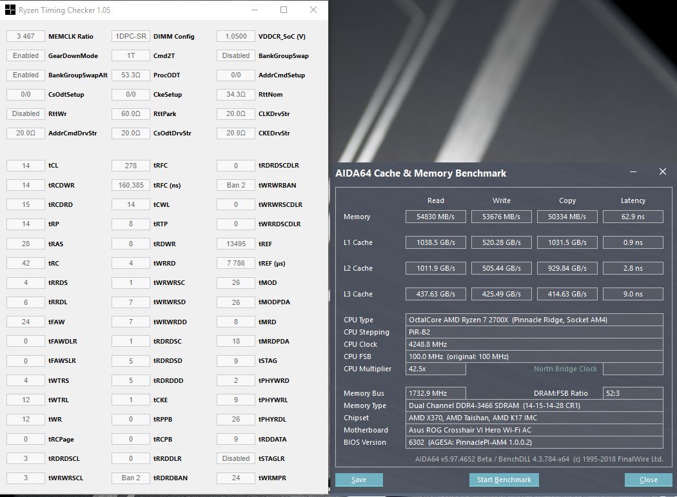Select the Memory Copy 50334 MB/s result
Image resolution: width=677 pixels, height=497 pixels.
click(x=567, y=217)
